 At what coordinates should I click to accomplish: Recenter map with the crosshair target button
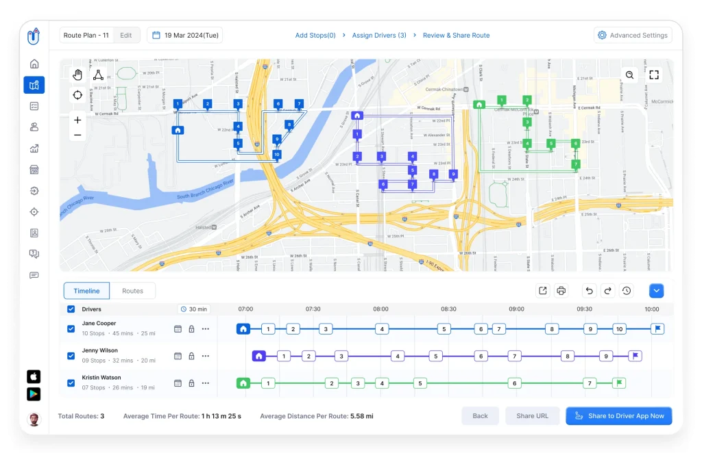pos(77,94)
